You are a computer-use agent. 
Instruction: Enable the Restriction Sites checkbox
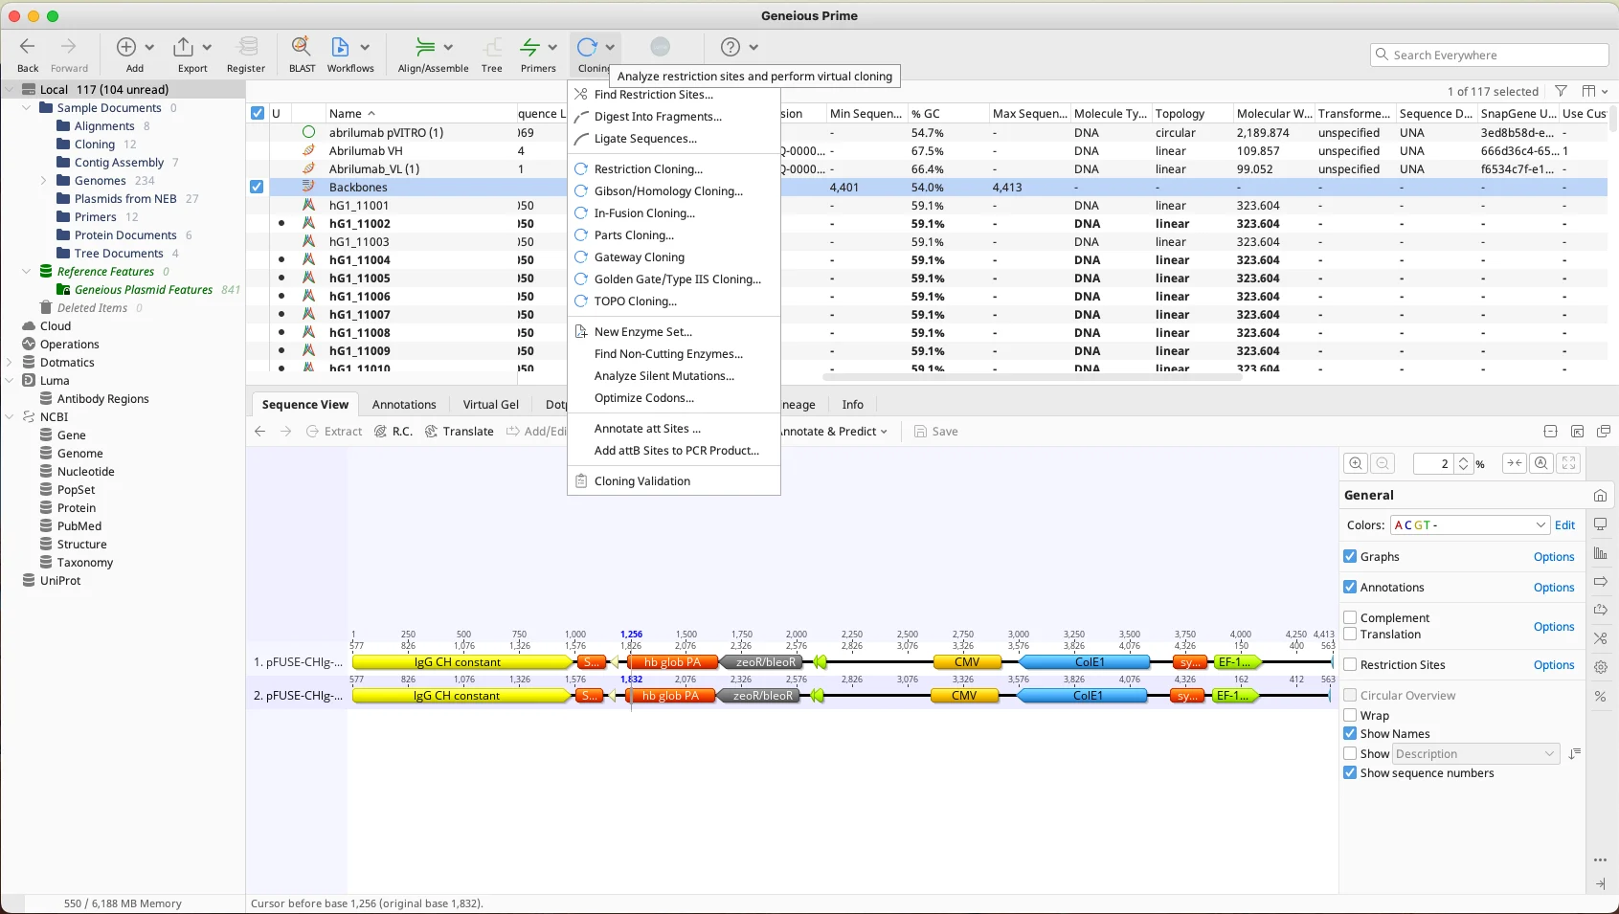[1350, 664]
